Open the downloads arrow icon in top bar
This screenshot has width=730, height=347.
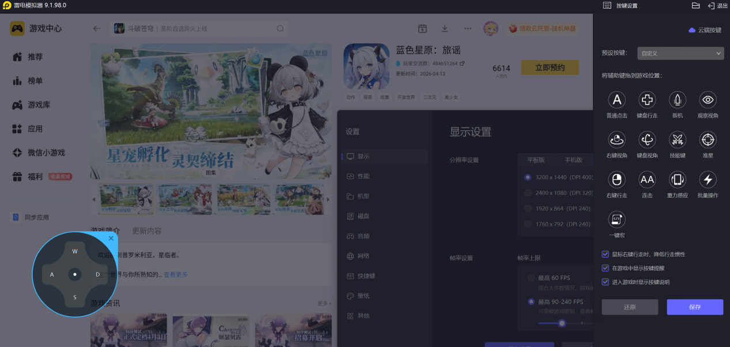pos(445,28)
